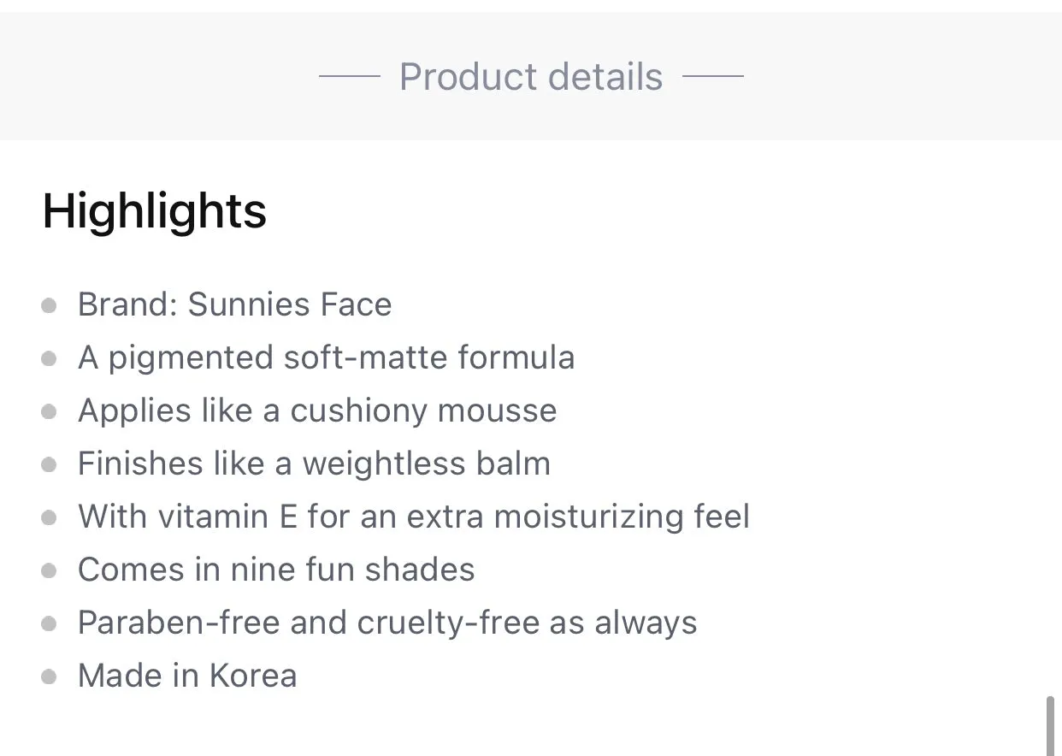Click bullet dot beside cushiony mousse
This screenshot has height=756, width=1062.
point(50,411)
